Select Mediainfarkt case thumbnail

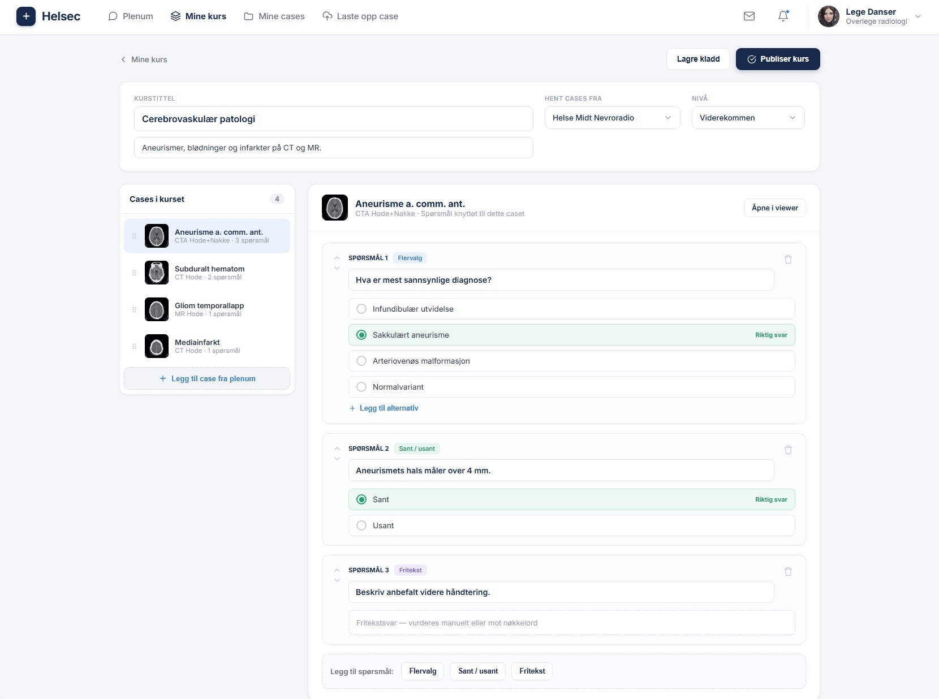tap(157, 346)
